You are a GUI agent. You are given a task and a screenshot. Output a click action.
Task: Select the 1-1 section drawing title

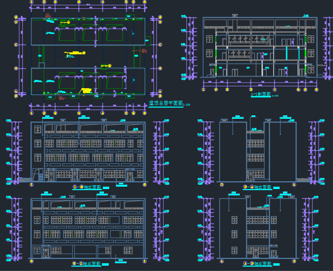pyautogui.click(x=261, y=95)
